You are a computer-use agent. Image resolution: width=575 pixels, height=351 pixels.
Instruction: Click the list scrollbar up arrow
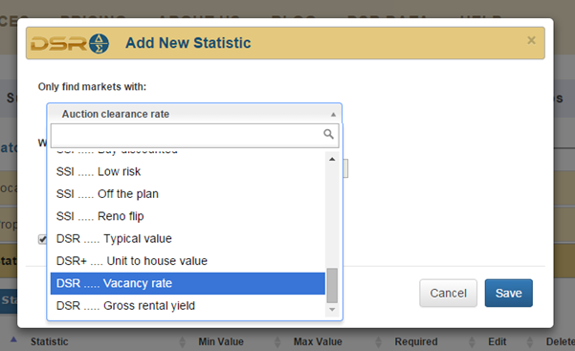pyautogui.click(x=332, y=159)
